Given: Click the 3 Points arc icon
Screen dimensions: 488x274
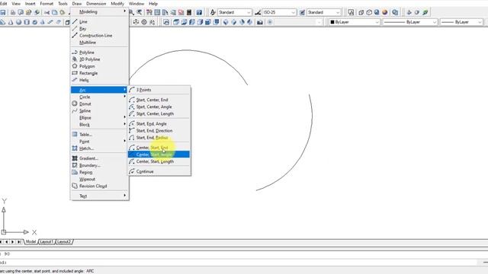Looking at the screenshot, I should [x=132, y=90].
